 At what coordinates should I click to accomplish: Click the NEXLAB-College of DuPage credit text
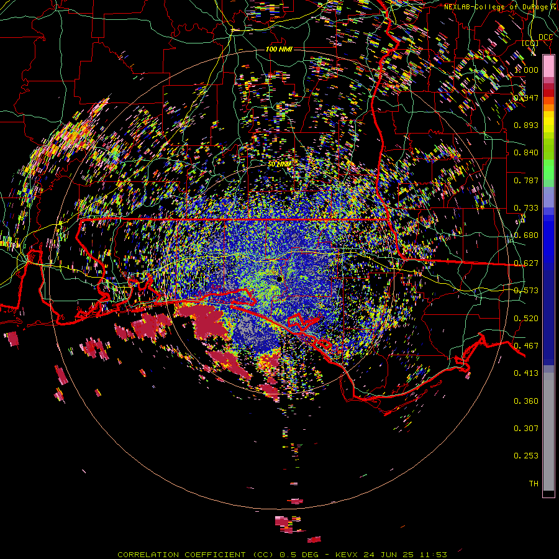[x=496, y=7]
